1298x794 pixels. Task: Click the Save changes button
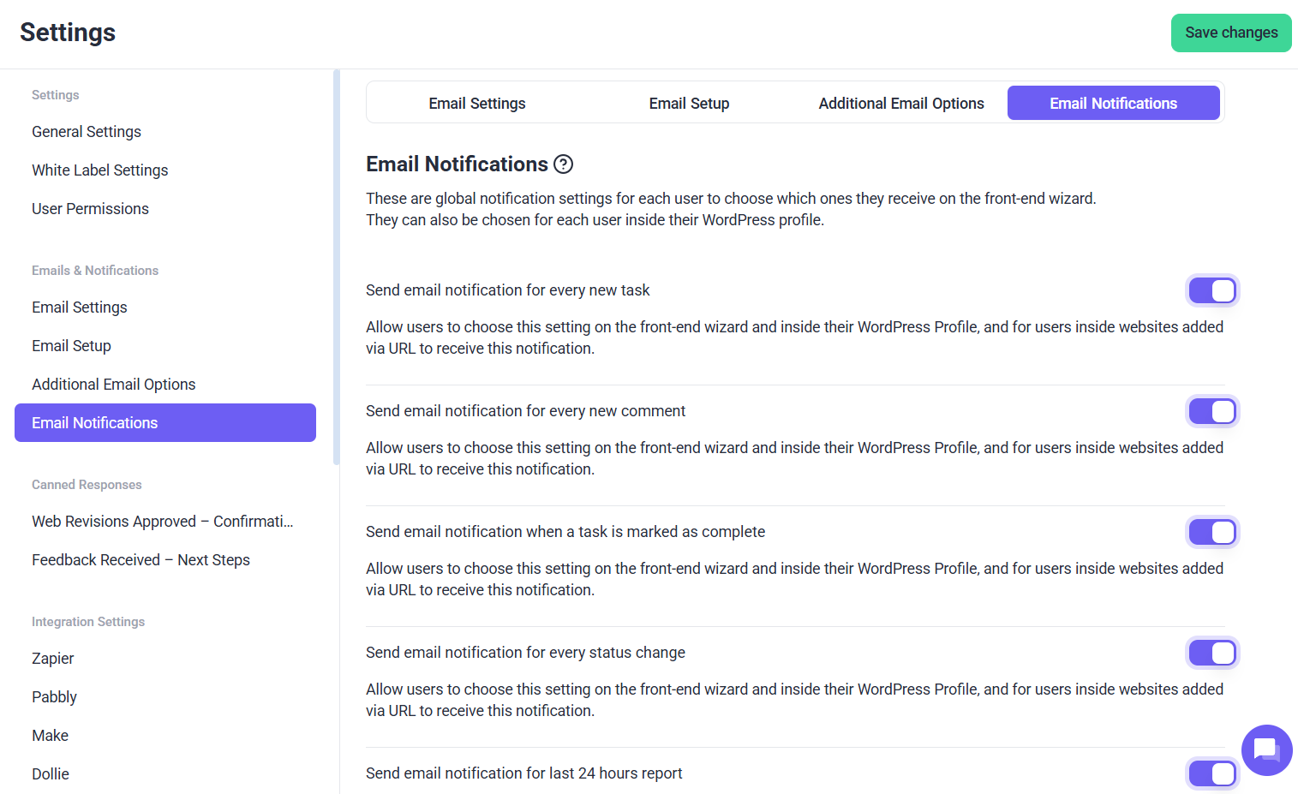click(x=1230, y=33)
